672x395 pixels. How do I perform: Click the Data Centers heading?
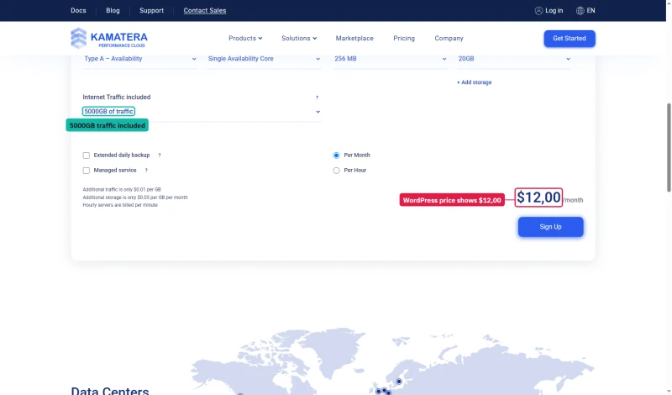click(110, 390)
